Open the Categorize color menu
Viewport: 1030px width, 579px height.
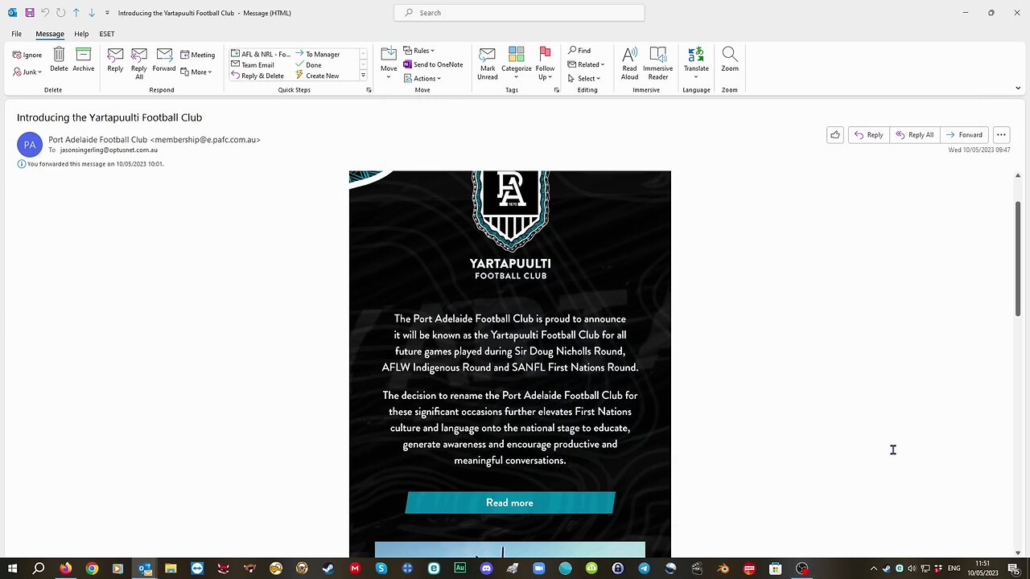[517, 63]
